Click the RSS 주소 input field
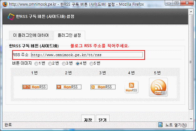The image size is (196, 131). (x=87, y=55)
